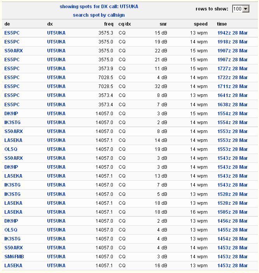Screen dimensions: 259x273
Task: Open UT5UKA link in the 1942z row
Action: pyautogui.click(x=56, y=33)
